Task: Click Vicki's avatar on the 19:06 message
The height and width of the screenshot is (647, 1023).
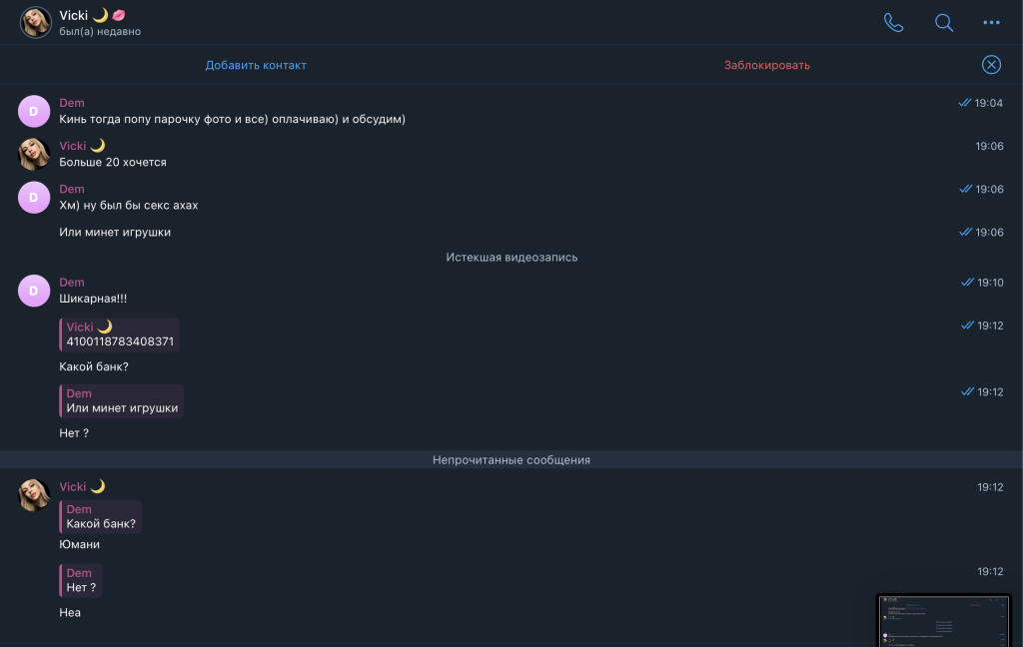Action: [x=34, y=154]
